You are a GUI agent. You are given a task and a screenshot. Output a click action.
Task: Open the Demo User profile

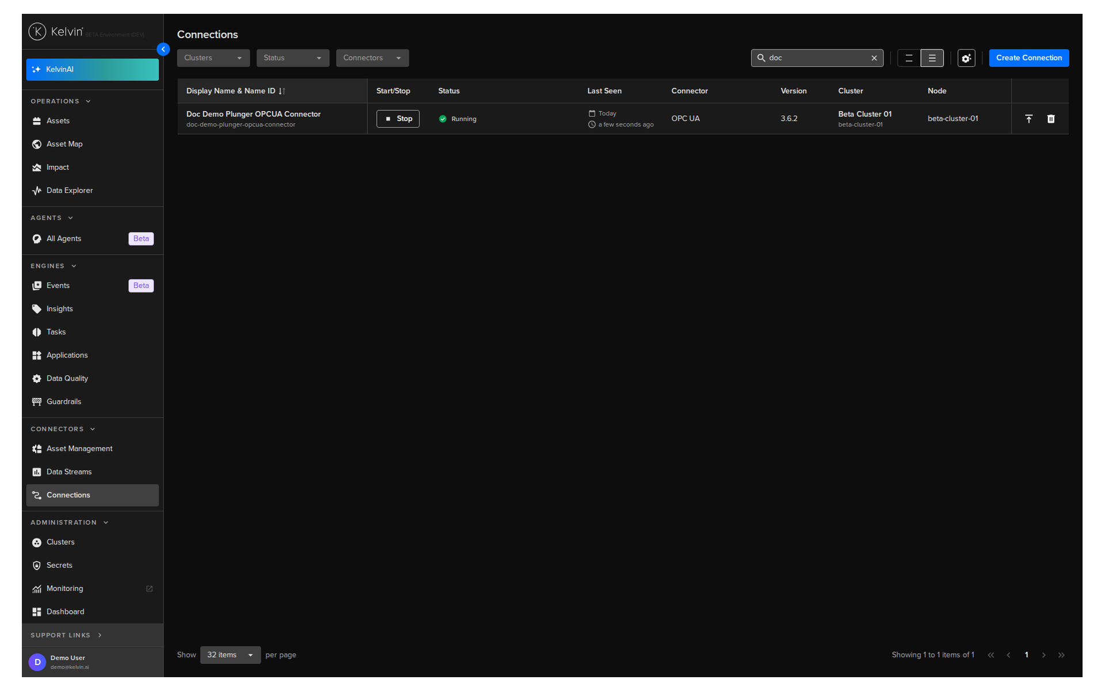pyautogui.click(x=92, y=662)
